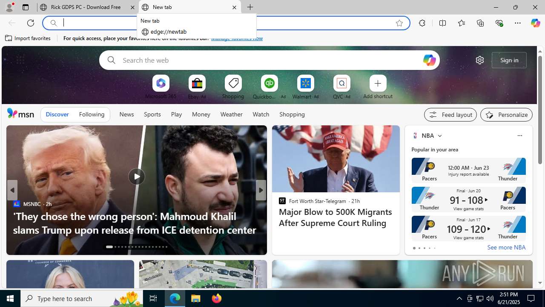This screenshot has height=307, width=545.
Task: Open the Shopping category
Action: (292, 114)
